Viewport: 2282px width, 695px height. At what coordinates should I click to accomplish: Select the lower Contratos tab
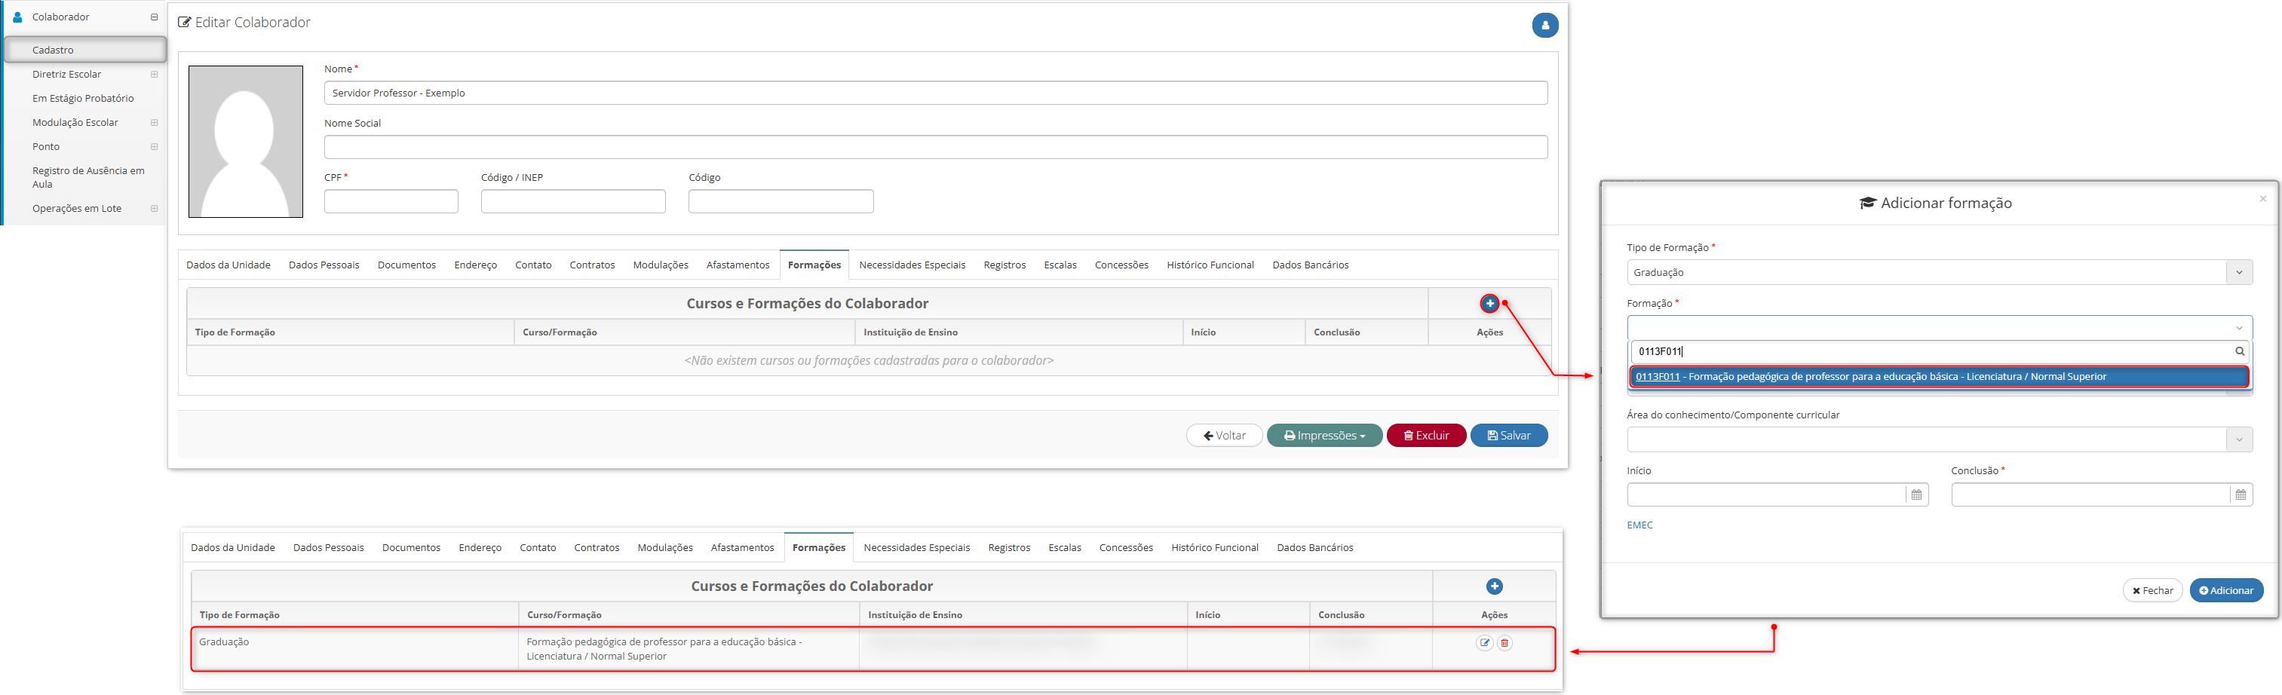coord(597,548)
